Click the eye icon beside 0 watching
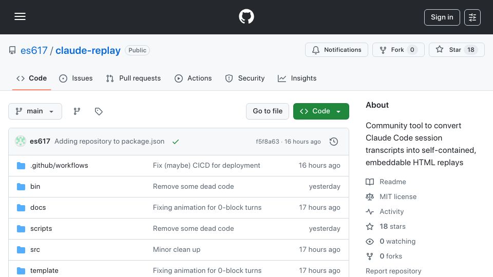493x277 pixels. tap(370, 242)
